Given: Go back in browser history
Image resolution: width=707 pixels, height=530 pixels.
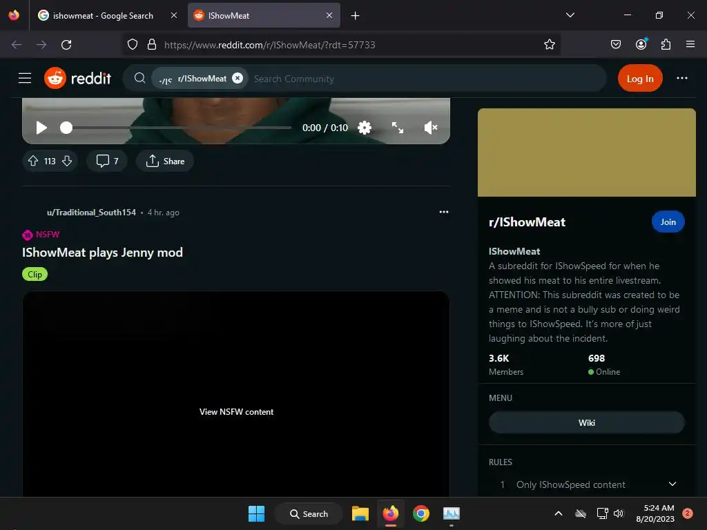Looking at the screenshot, I should [x=17, y=45].
